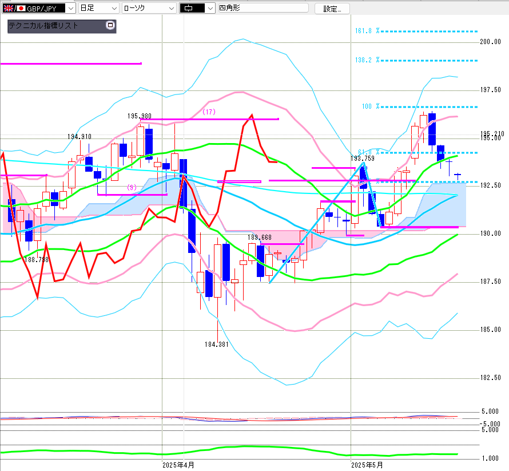Open the ローソク chart type dropdown
The height and width of the screenshot is (471, 509).
[149, 8]
